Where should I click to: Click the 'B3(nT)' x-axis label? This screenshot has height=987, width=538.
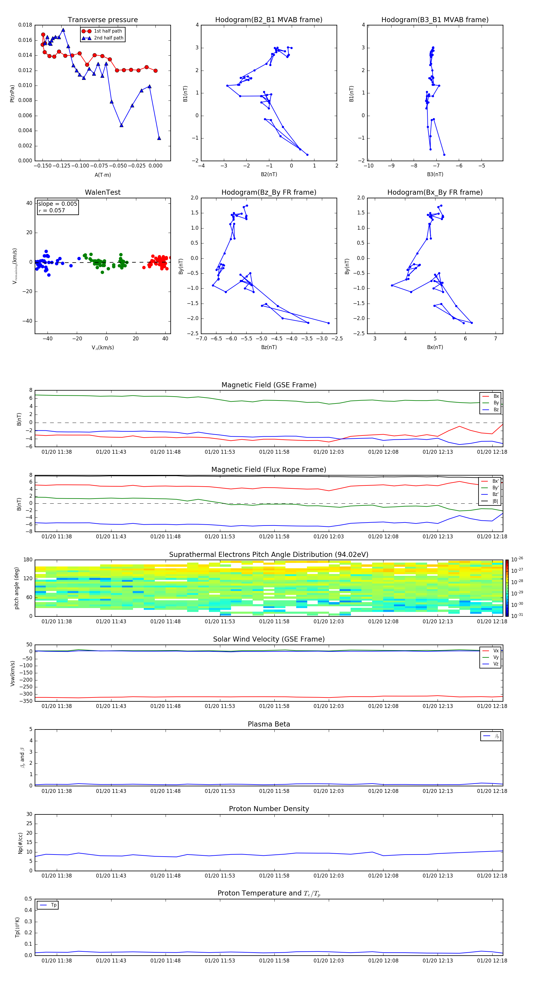(x=435, y=174)
